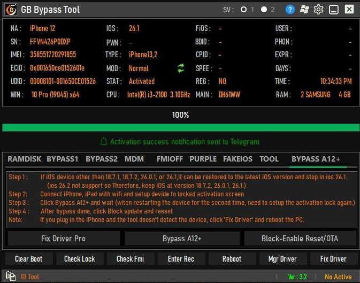This screenshot has width=360, height=283.
Task: Click the iOS version 26.1 value
Action: (x=134, y=28)
